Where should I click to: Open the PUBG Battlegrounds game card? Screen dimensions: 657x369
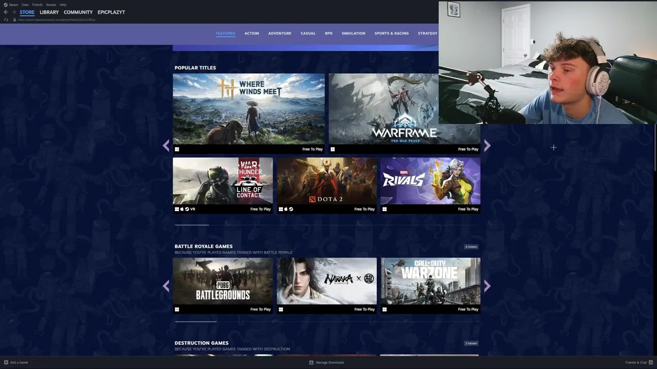coord(223,285)
